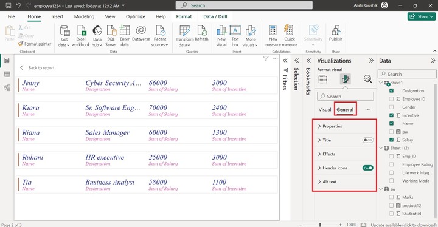
Task: Click the visual's filter funnel icon
Action: 266,58
